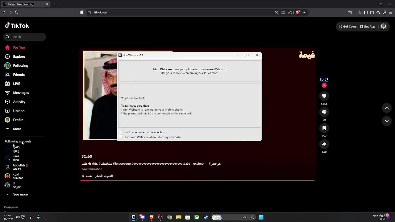Go to next video with down arrow
Image resolution: width=395 pixels, height=222 pixels.
[x=387, y=121]
